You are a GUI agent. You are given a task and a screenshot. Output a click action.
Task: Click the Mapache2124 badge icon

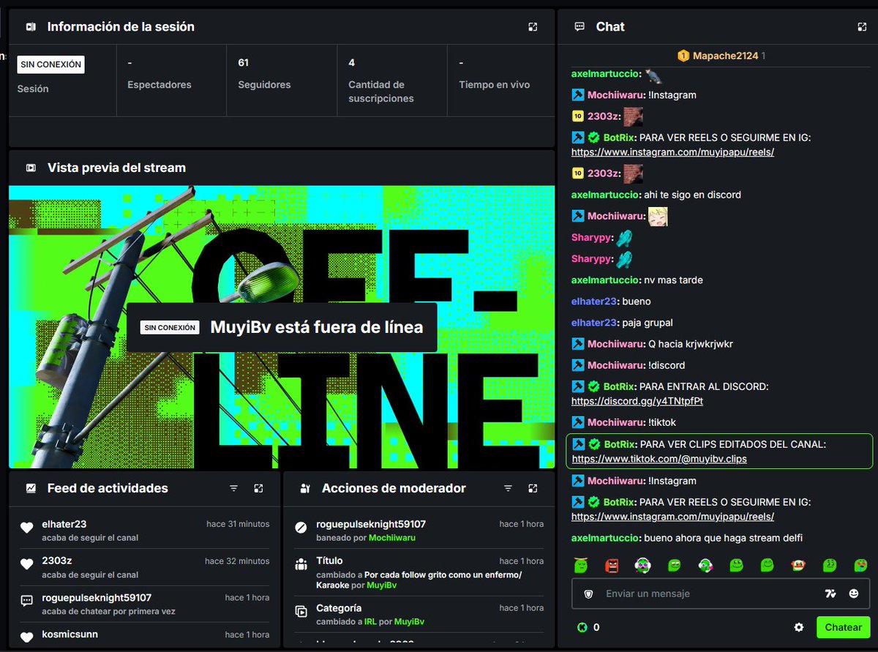point(683,56)
